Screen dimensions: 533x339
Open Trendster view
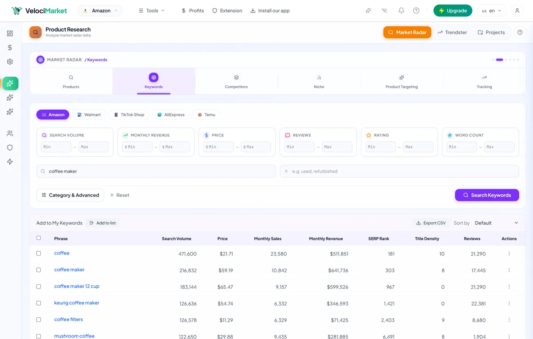[x=452, y=32]
